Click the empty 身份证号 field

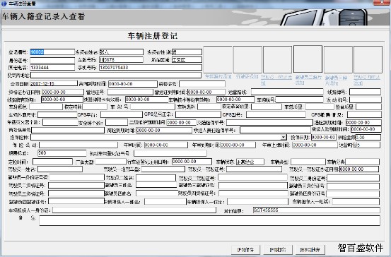[x=52, y=60]
